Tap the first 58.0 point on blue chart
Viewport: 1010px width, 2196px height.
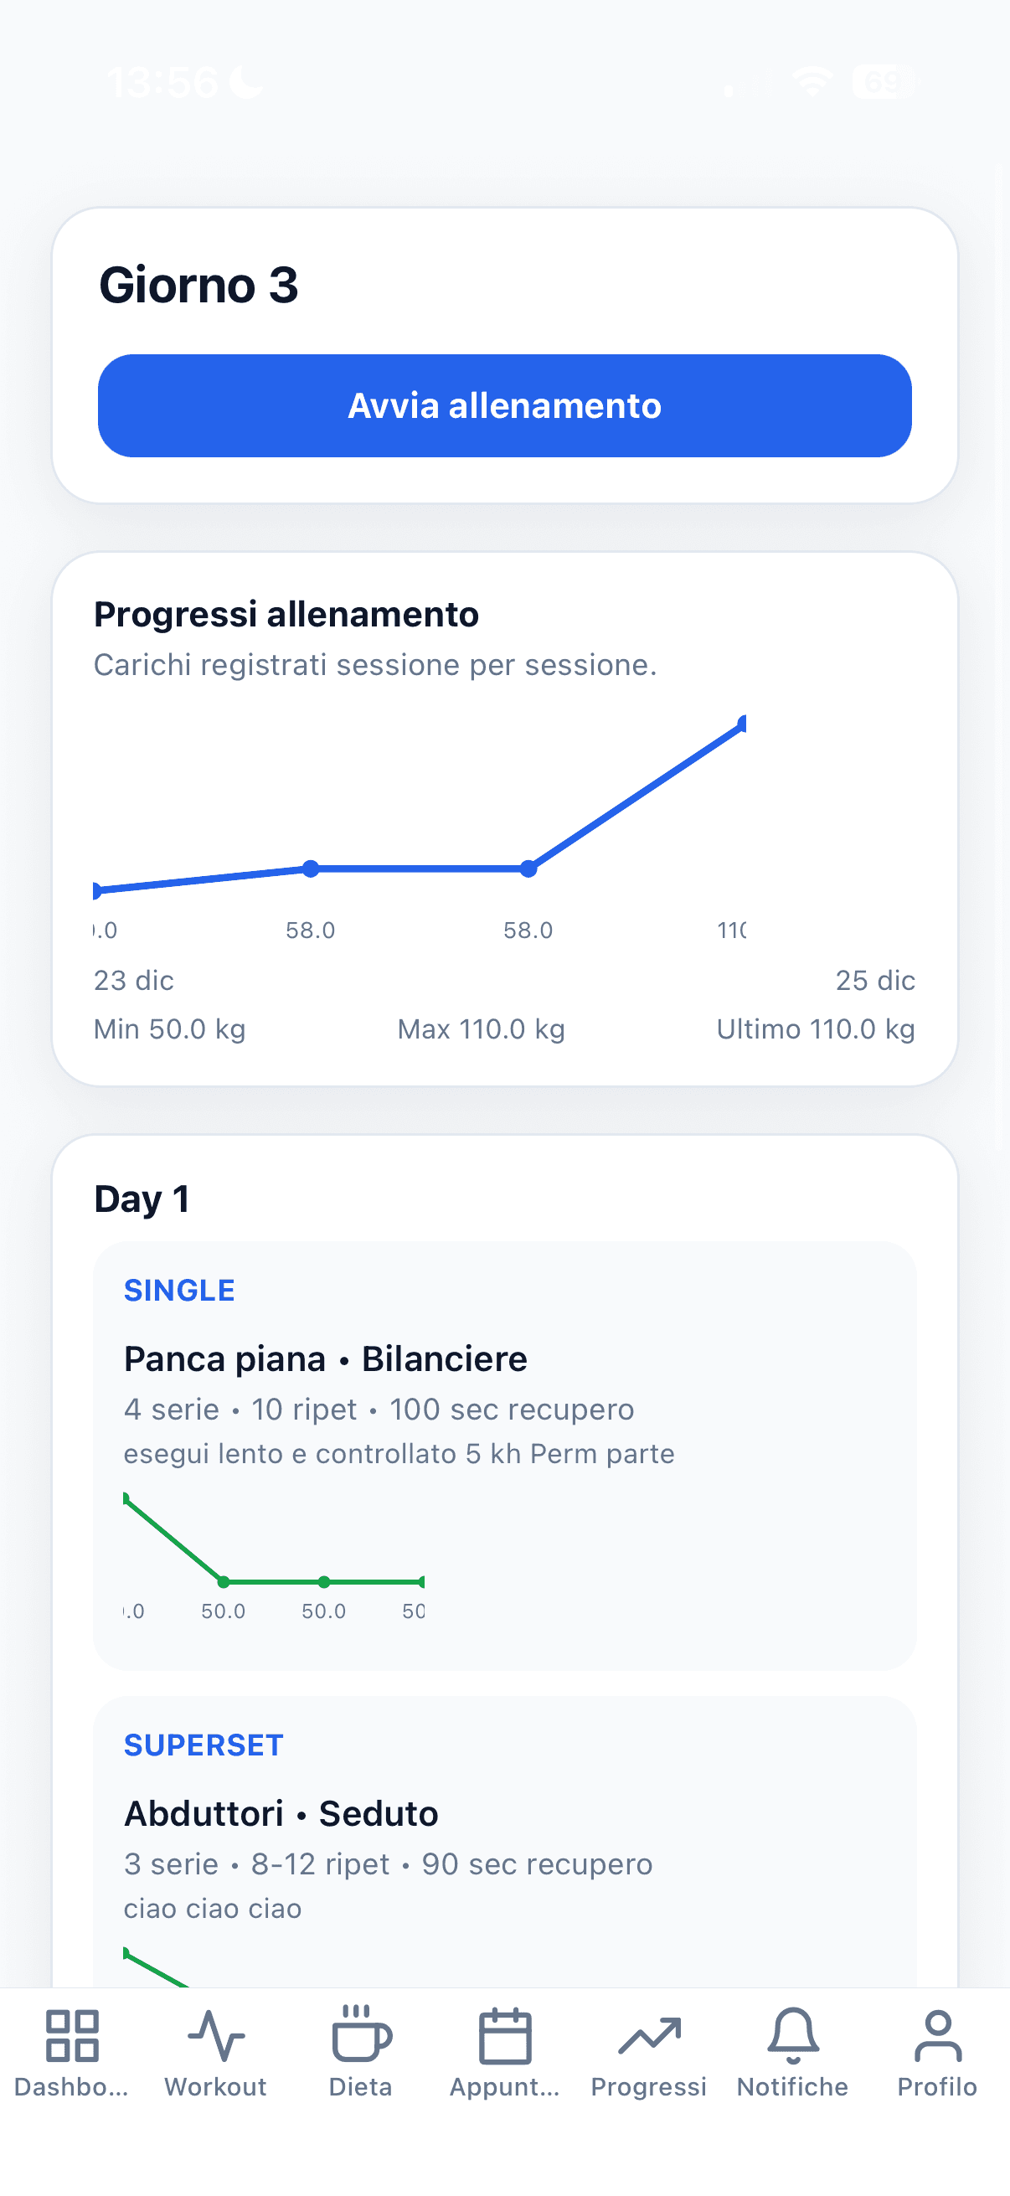pyautogui.click(x=311, y=869)
